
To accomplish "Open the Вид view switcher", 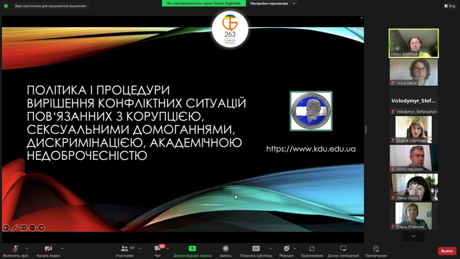I will click(450, 6).
